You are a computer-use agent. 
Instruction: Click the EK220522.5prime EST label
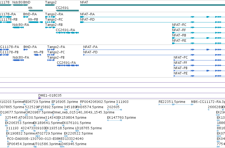tap(78, 133)
